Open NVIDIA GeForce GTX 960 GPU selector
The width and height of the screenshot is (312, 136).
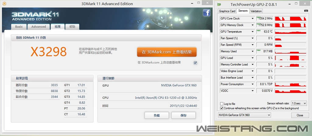[244, 115]
